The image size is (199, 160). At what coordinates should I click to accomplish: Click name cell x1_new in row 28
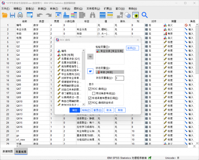[24, 140]
